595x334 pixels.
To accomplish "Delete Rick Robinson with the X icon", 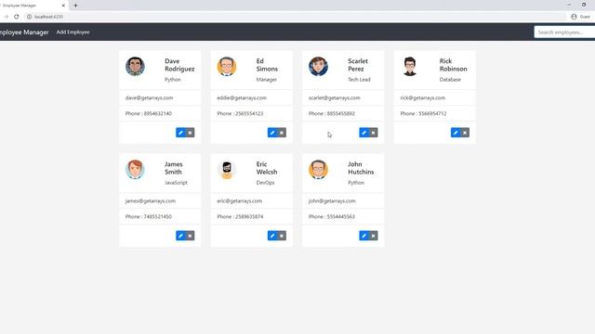I will (x=465, y=133).
